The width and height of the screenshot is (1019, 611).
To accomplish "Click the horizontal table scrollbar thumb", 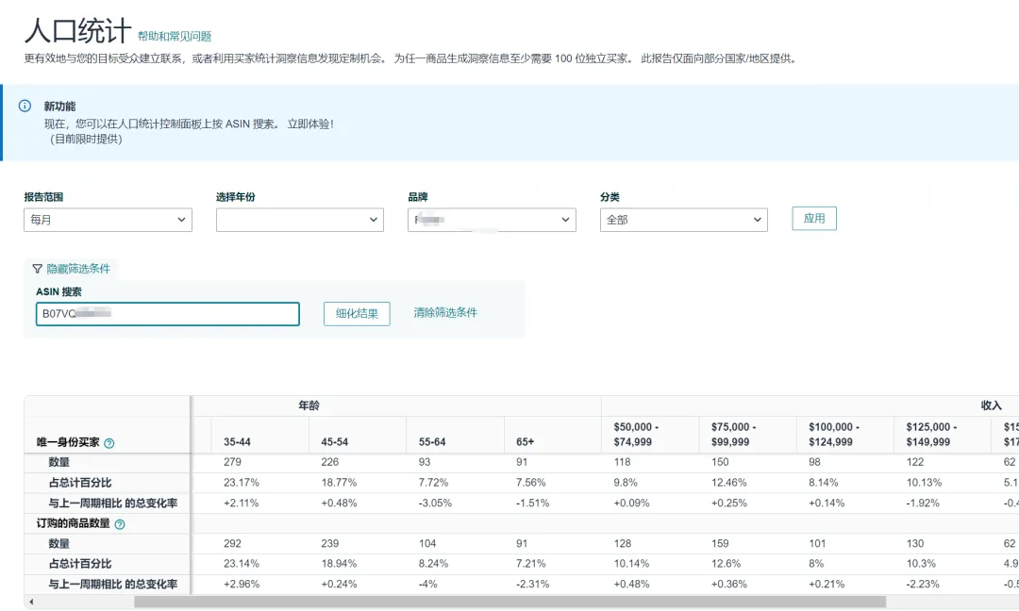I will pyautogui.click(x=509, y=602).
